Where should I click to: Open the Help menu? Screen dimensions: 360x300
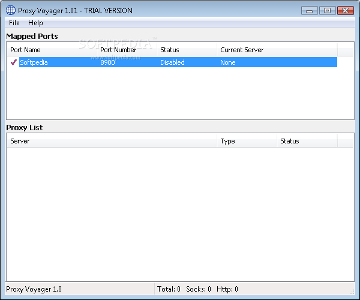[35, 23]
